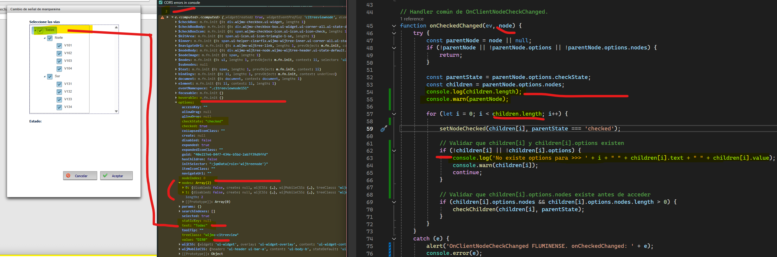Click the screwdriver quick-action icon at line 59
The height and width of the screenshot is (257, 777).
coord(384,129)
